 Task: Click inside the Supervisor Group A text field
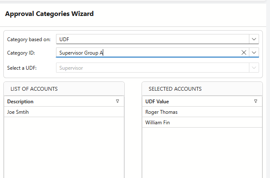147,52
